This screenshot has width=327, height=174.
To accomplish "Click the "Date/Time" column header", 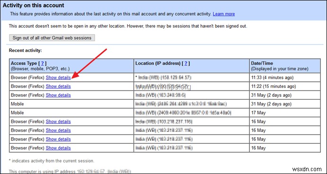I will tap(262, 63).
